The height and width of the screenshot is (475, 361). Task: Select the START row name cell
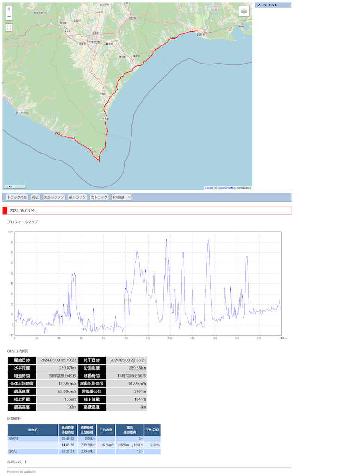click(33, 439)
